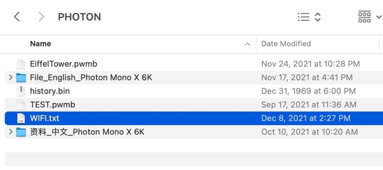Expand the 资料_中文_Photon Mono X 6K folder

(x=10, y=132)
